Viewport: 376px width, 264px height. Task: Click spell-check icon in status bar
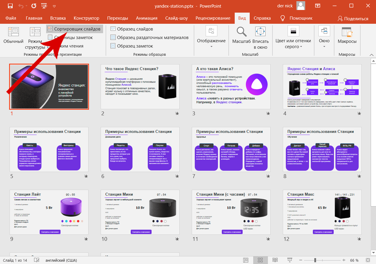[x=37, y=260]
